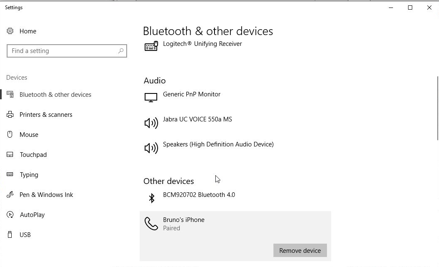
Task: Click the Jabra UC VOICE speaker icon
Action: click(x=151, y=123)
